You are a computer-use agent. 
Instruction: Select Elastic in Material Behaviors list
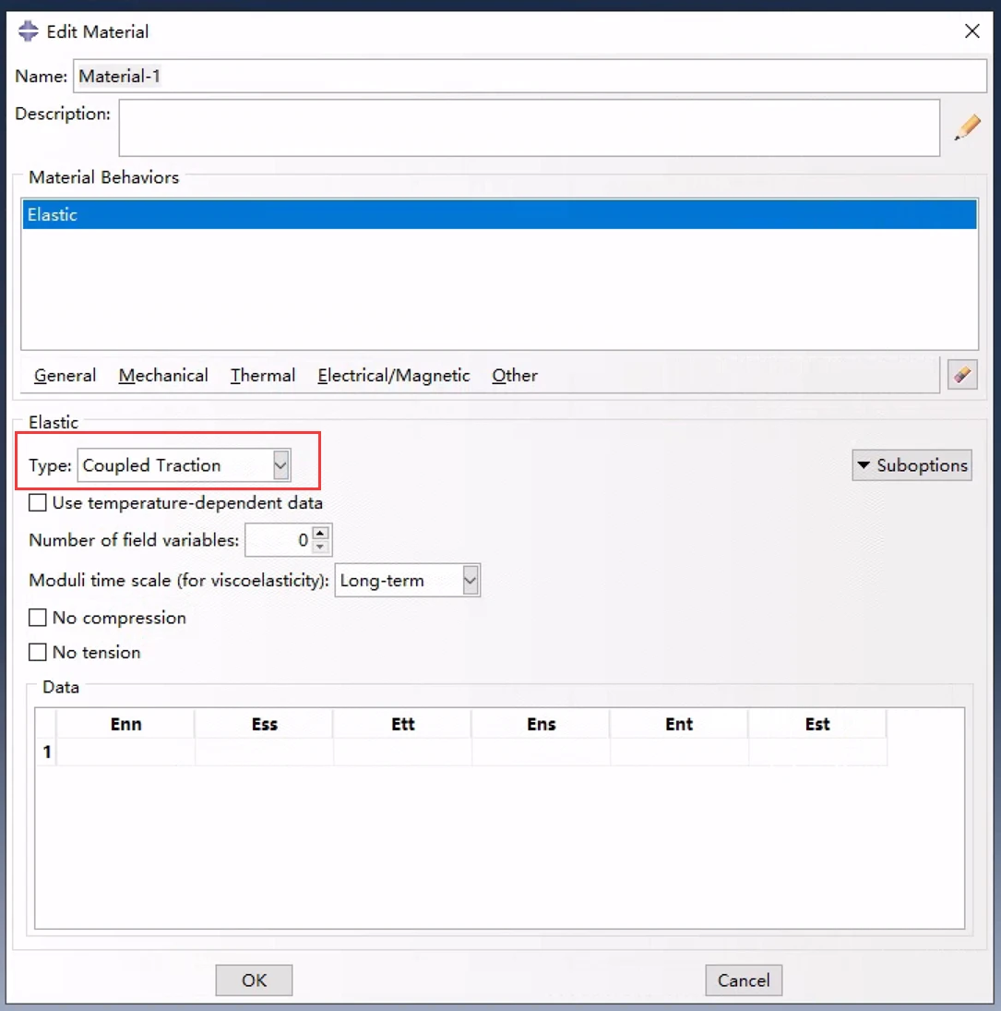500,215
